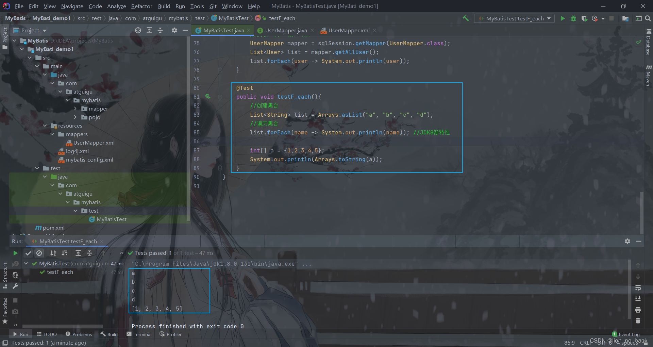Click the wrench icon in Run panel

[15, 286]
